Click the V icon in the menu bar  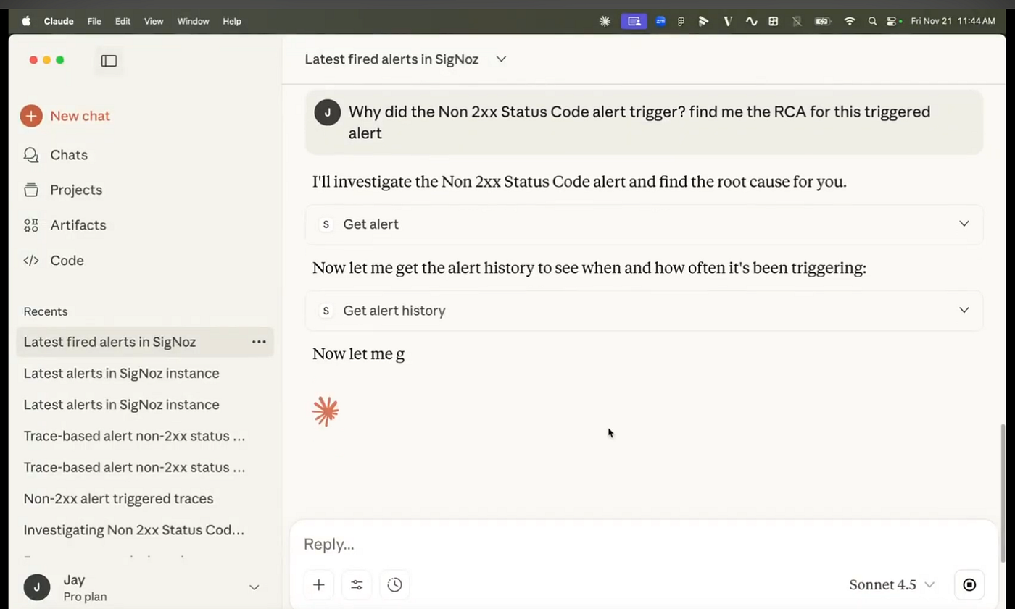[x=728, y=22]
